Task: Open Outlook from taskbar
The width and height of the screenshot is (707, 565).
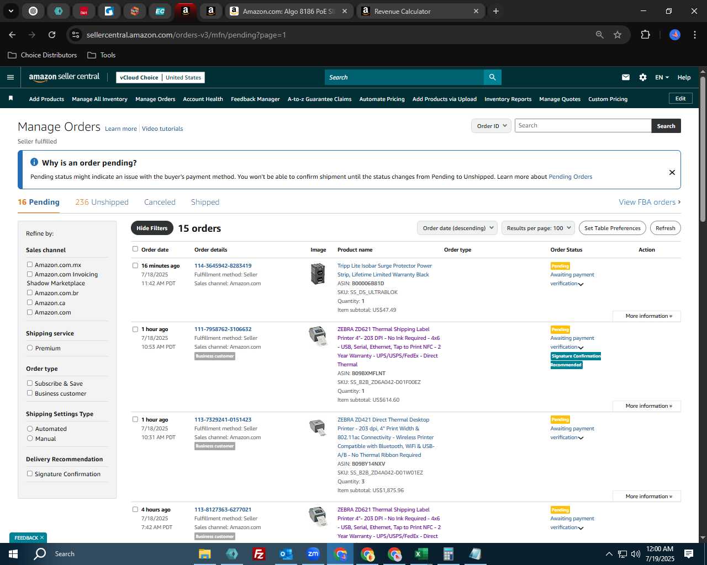Action: [x=286, y=554]
